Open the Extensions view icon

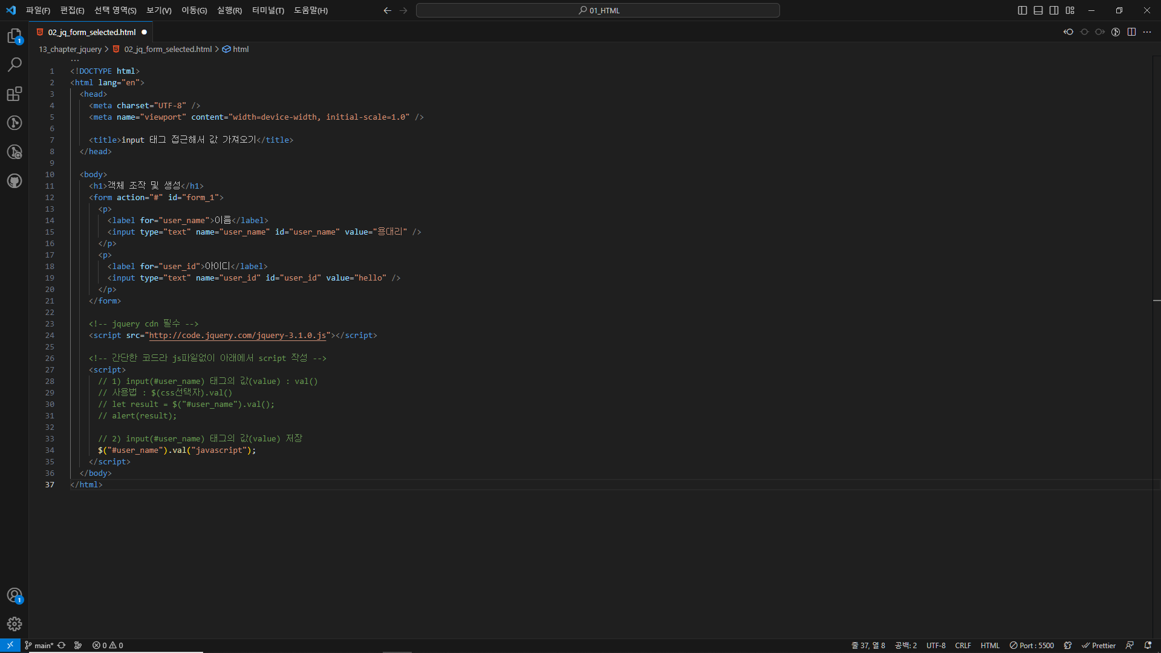(15, 94)
